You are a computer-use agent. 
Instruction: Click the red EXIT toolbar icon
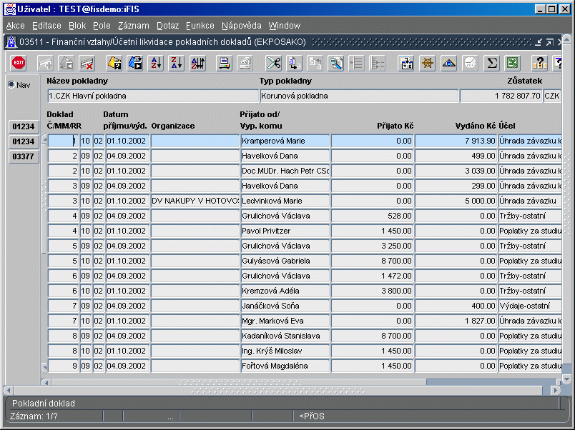click(x=19, y=63)
